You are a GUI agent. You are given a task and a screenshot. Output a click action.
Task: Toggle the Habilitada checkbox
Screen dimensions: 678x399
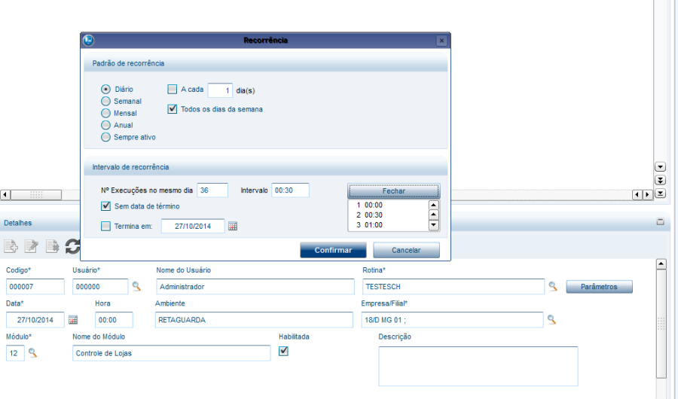(284, 351)
